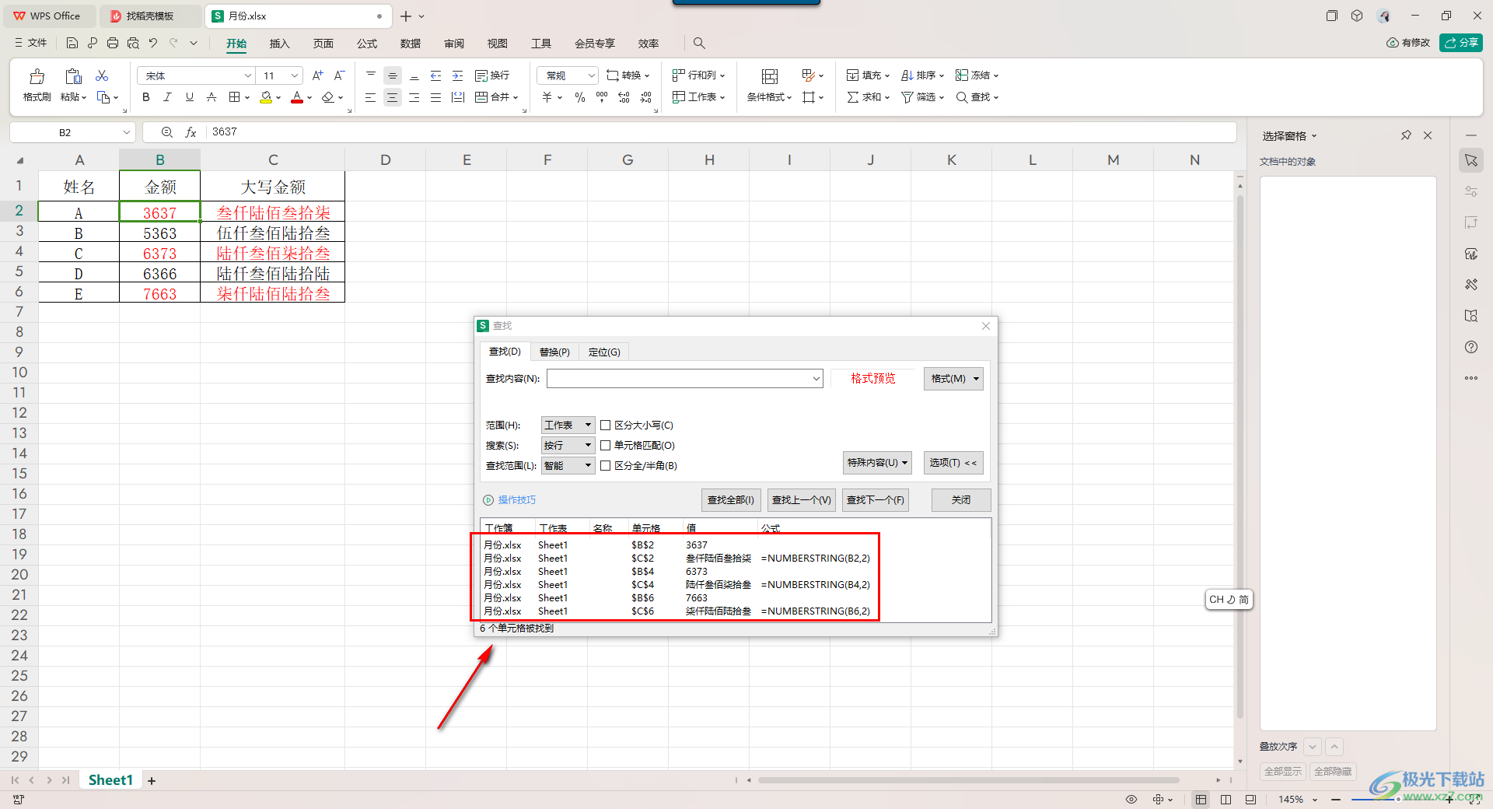1493x809 pixels.
Task: Toggle Underline formatting
Action: pyautogui.click(x=189, y=97)
